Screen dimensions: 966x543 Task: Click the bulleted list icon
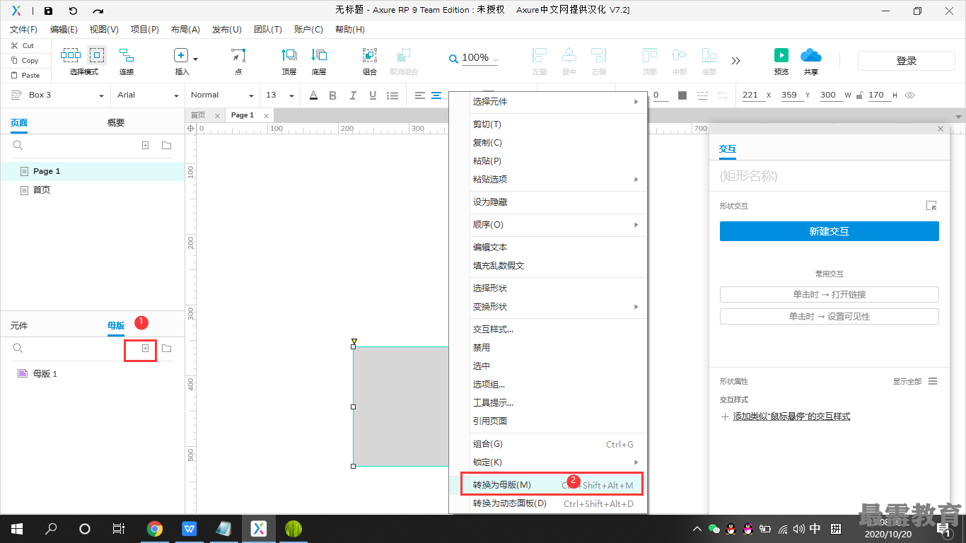pyautogui.click(x=392, y=95)
